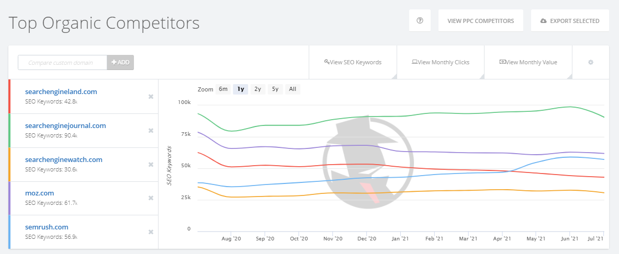Remove searchenginejournal.com from comparison
This screenshot has width=619, height=254.
[x=151, y=131]
